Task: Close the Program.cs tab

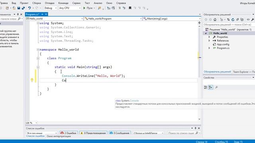Action: coord(46,14)
